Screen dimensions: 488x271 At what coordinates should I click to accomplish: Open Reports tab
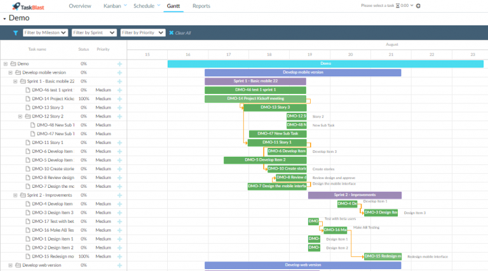pyautogui.click(x=201, y=6)
